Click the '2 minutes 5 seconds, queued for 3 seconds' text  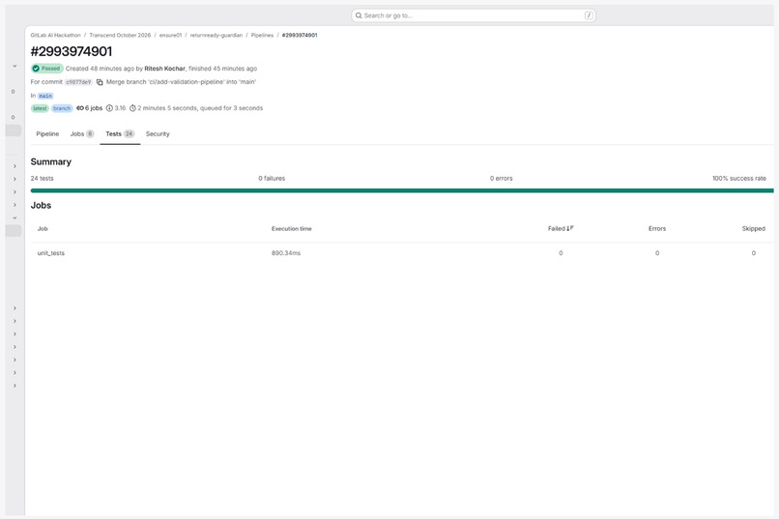(200, 108)
